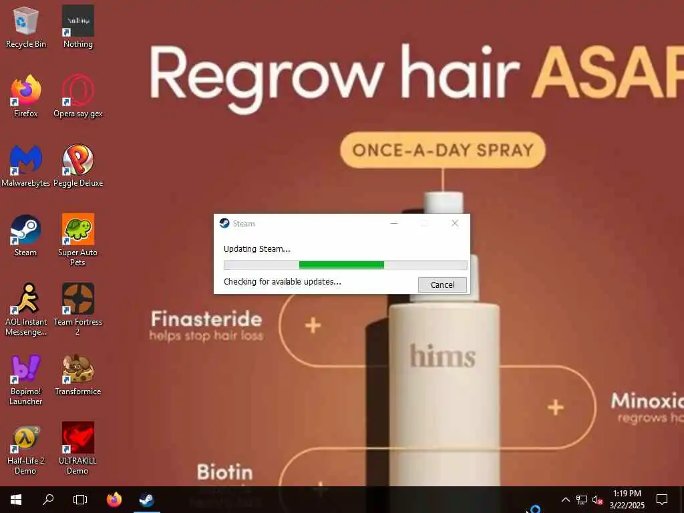Switch to Steam on the taskbar
Viewport: 684px width, 513px height.
tap(146, 500)
